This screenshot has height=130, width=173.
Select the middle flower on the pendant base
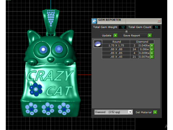click(48, 109)
